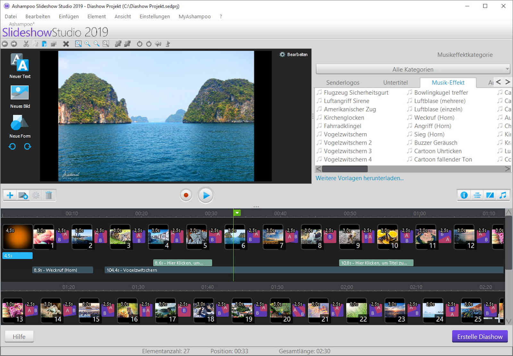This screenshot has height=356, width=513.
Task: Open the Einfügen menu
Action: [69, 16]
